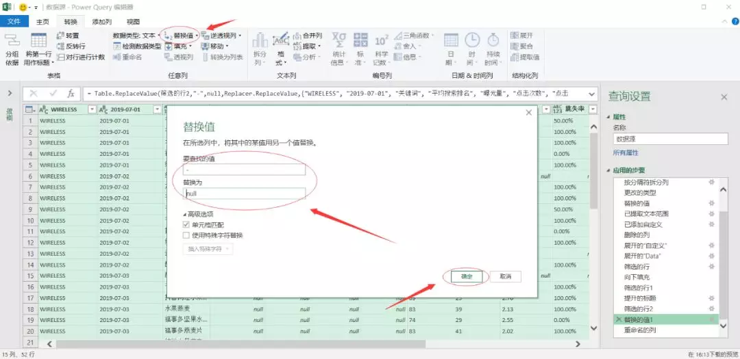
Task: Click the 重命名 (Rename) ribbon item
Action: click(127, 57)
